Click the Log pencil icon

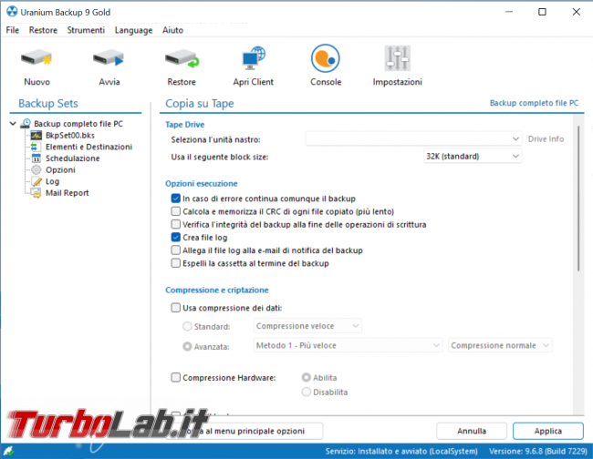(36, 181)
